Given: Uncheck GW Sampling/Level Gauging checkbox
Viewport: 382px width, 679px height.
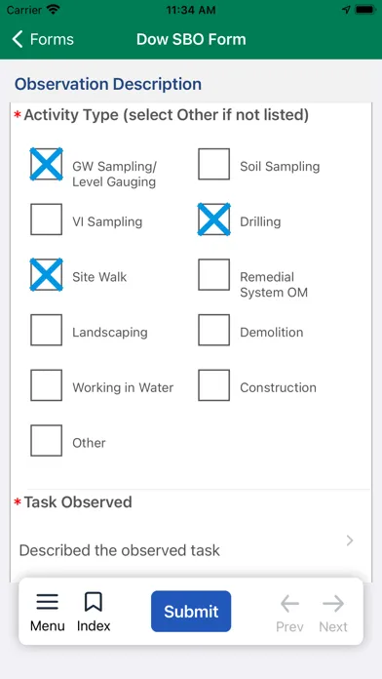Looking at the screenshot, I should [x=47, y=164].
